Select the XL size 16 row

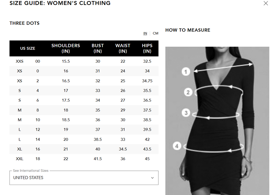pos(84,149)
